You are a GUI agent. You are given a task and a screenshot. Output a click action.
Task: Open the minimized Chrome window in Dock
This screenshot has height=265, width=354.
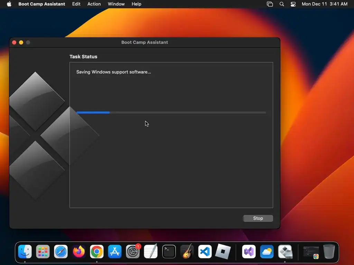[311, 252]
